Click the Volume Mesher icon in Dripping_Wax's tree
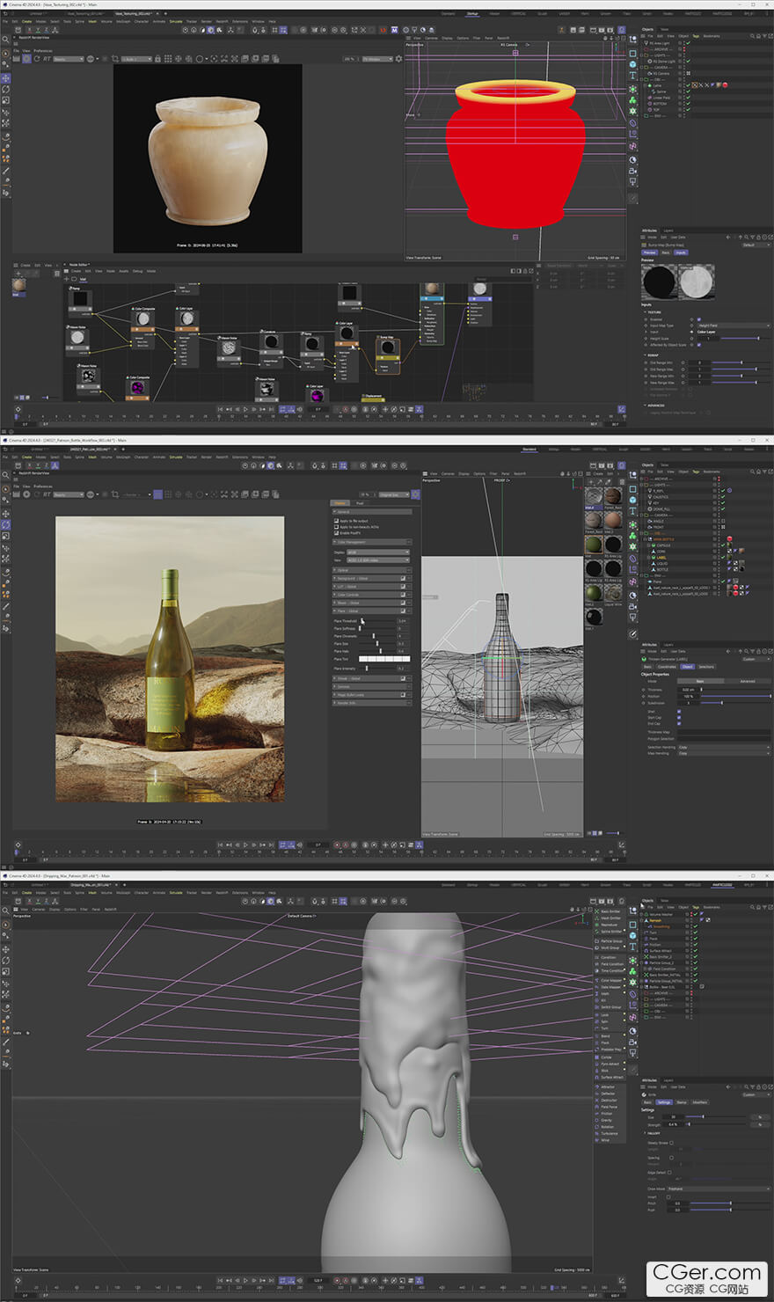 646,914
